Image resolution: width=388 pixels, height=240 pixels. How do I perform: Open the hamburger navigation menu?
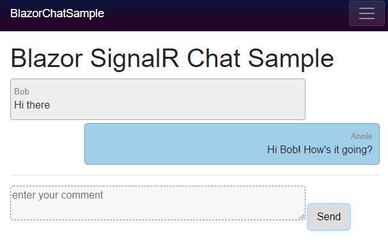(x=367, y=13)
